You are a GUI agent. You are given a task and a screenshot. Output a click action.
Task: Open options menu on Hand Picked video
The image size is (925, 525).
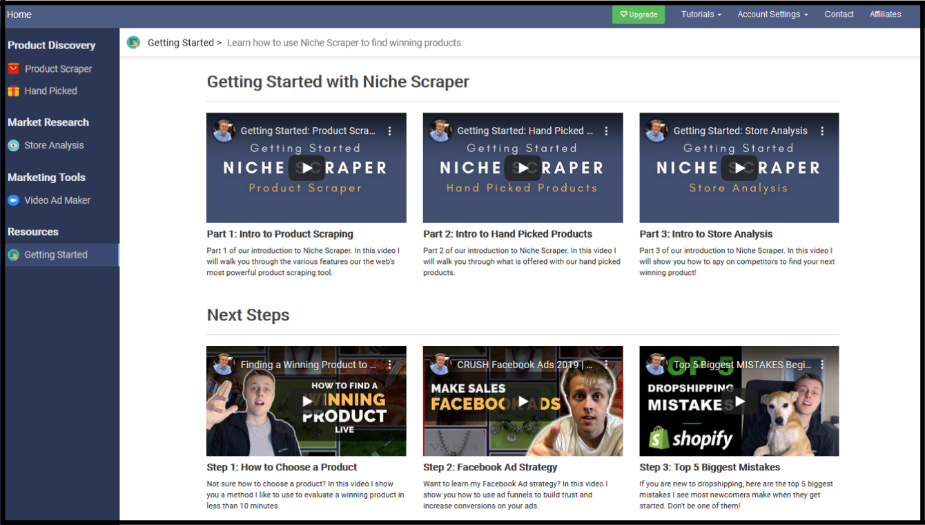[607, 131]
